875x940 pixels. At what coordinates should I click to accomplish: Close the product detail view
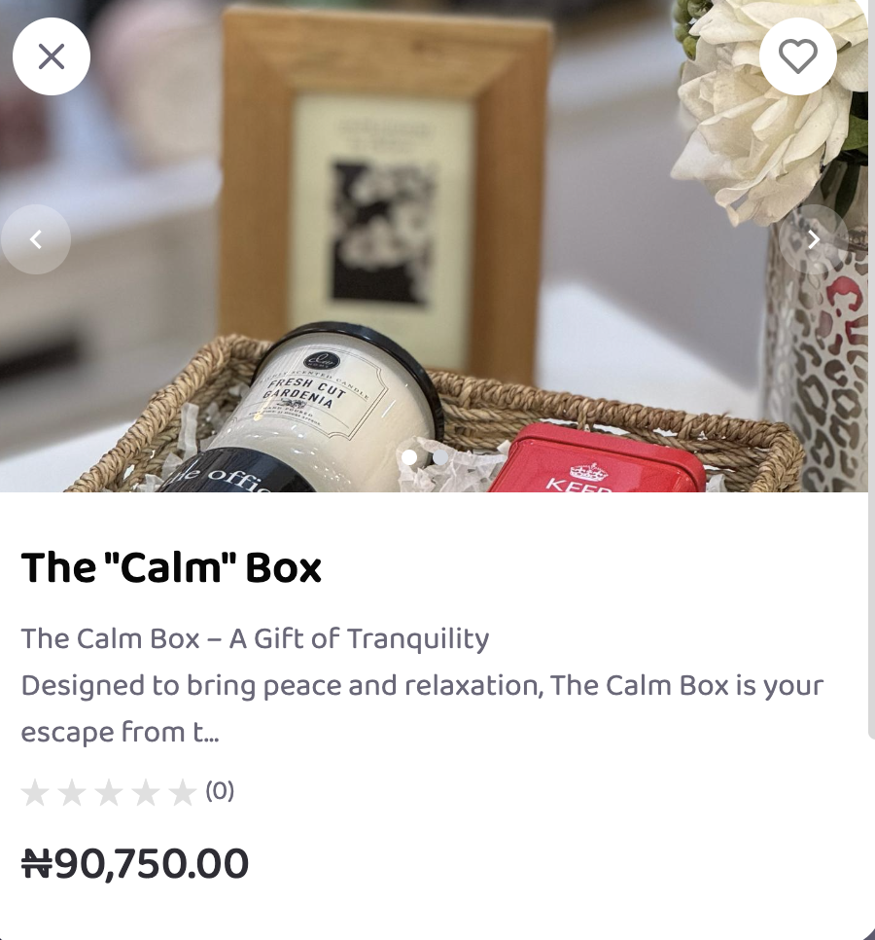(x=52, y=56)
